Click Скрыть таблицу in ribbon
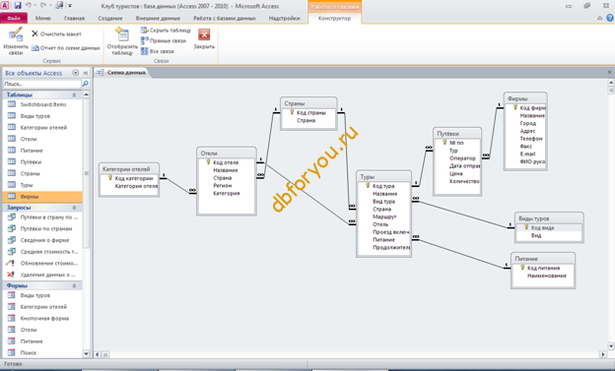The width and height of the screenshot is (615, 371). point(166,31)
